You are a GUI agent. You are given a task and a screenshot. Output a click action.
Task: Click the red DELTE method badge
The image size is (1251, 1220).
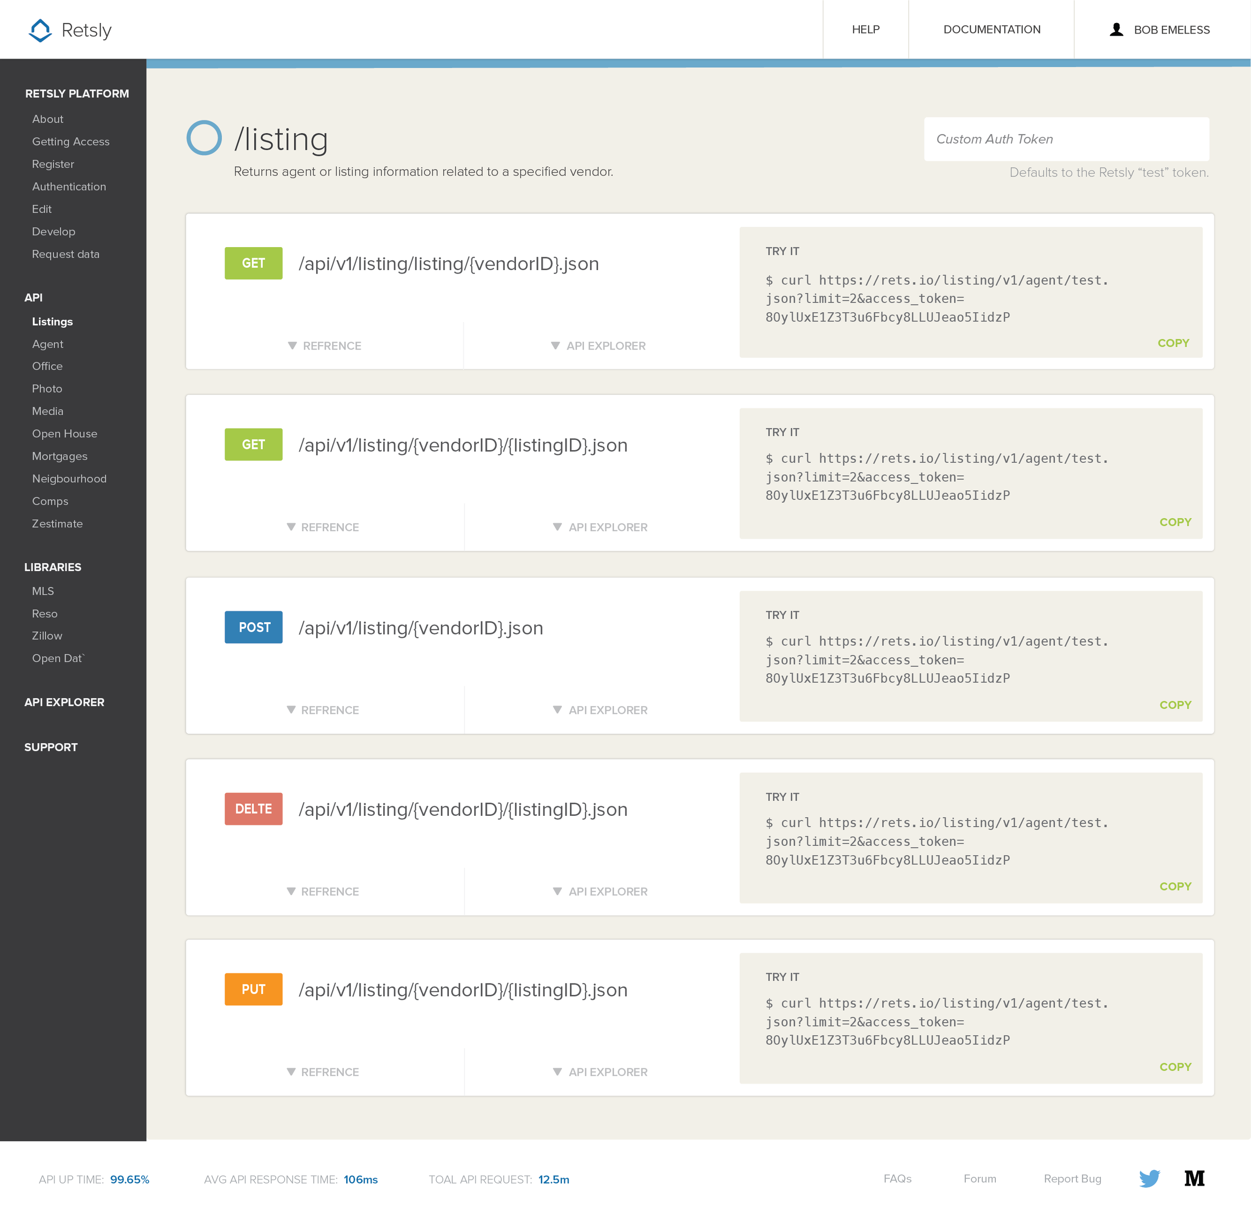click(x=253, y=809)
